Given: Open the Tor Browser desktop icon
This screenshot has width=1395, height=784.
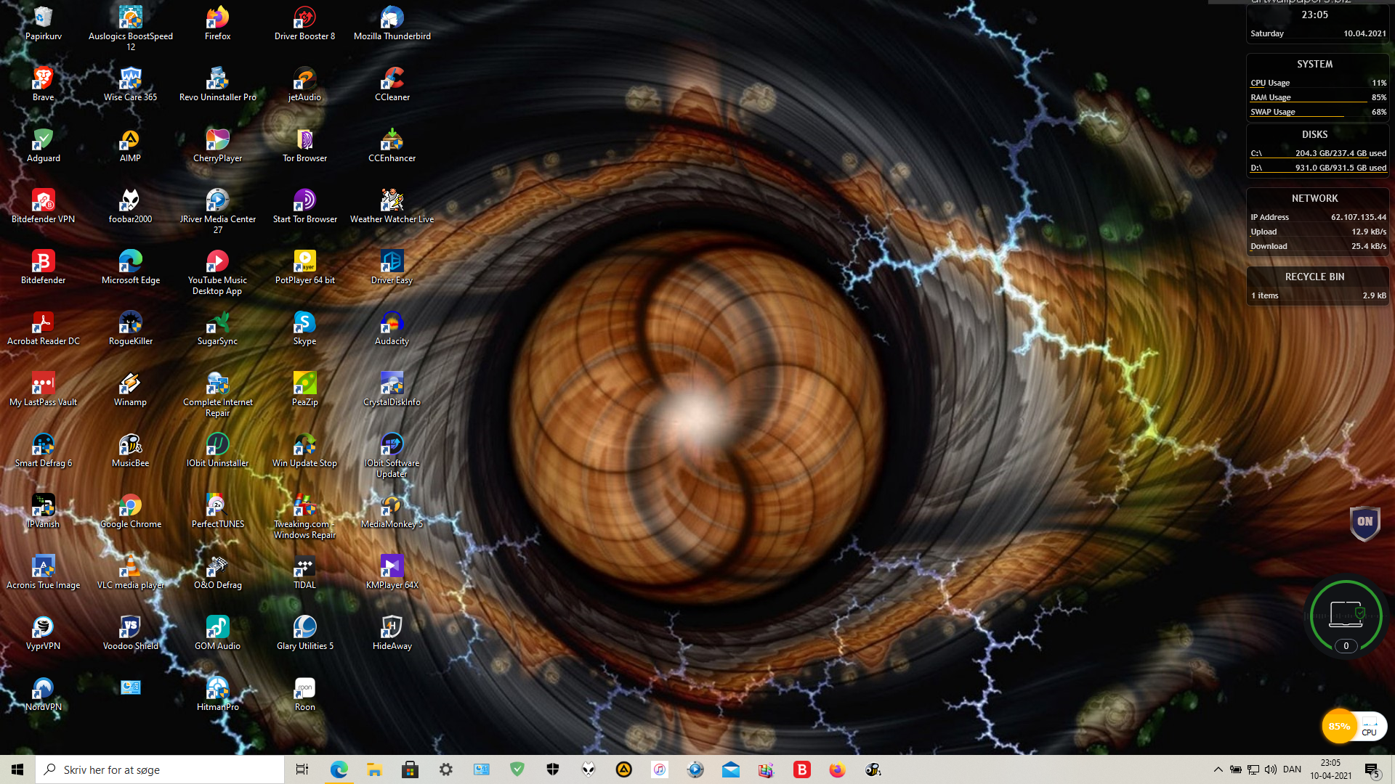Looking at the screenshot, I should 304,140.
